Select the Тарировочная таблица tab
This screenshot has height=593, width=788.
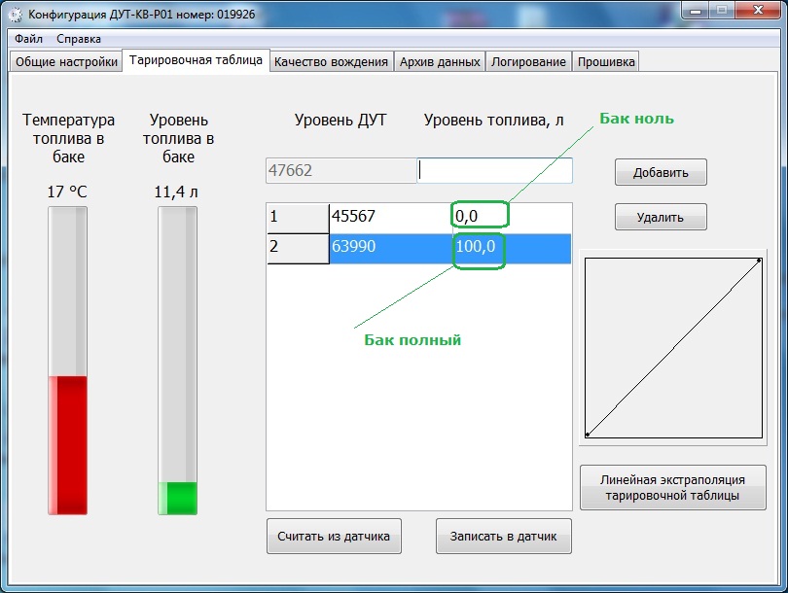coord(196,60)
